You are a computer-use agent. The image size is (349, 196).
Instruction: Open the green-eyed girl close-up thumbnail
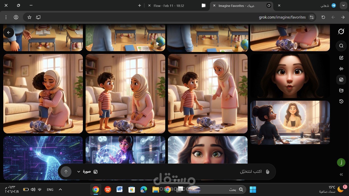click(208, 150)
